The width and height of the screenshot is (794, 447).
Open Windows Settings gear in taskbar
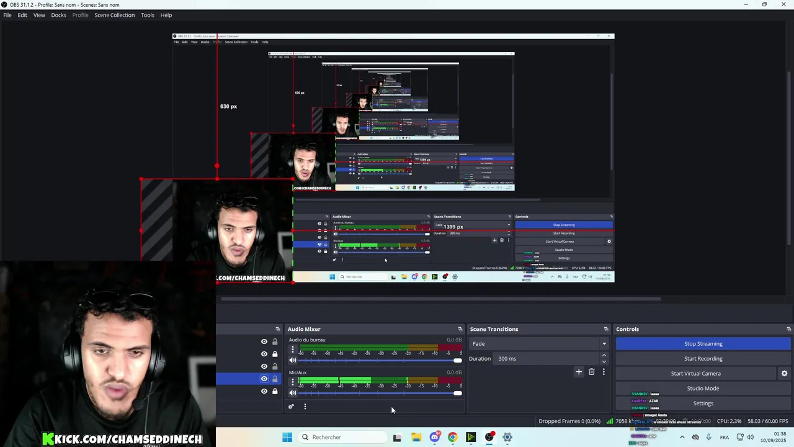pyautogui.click(x=507, y=437)
